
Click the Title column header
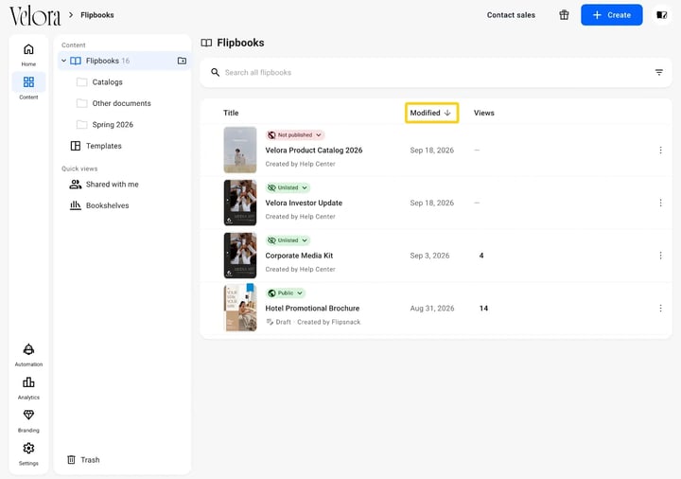coord(231,113)
